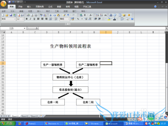168x126 pixels.
Task: Insert a chart using the chart icon
Action: tap(111, 15)
